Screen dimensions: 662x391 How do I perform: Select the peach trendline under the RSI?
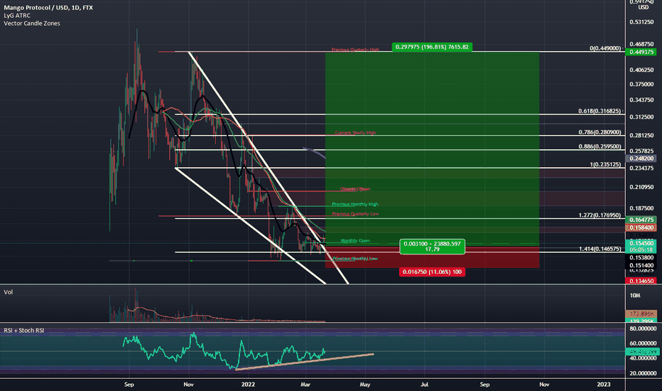click(305, 362)
